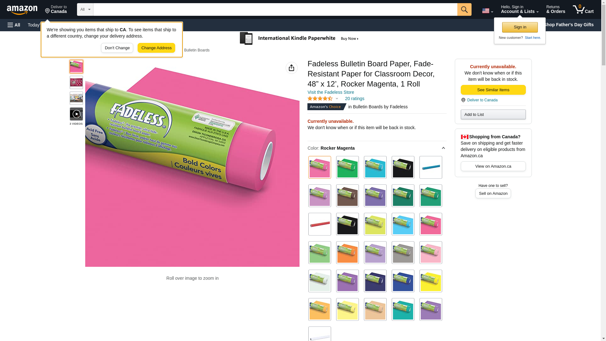Click the Change Address button
The image size is (606, 341).
(156, 48)
